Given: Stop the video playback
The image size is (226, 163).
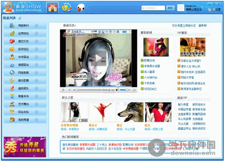Looking at the screenshot, I should pos(70,90).
